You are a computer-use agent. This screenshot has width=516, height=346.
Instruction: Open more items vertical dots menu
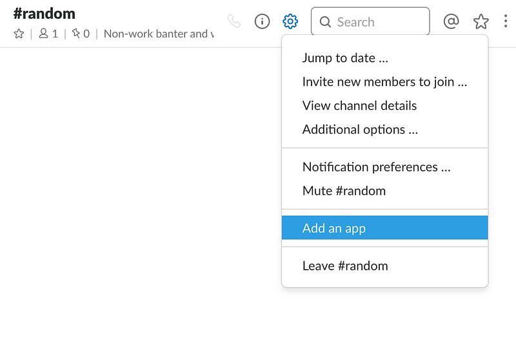point(506,21)
